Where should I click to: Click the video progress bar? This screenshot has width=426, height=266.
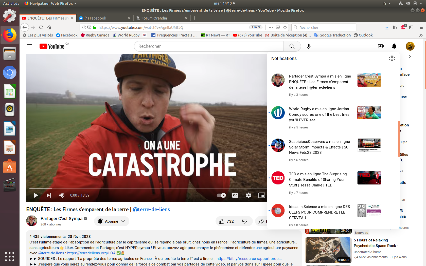click(x=147, y=188)
